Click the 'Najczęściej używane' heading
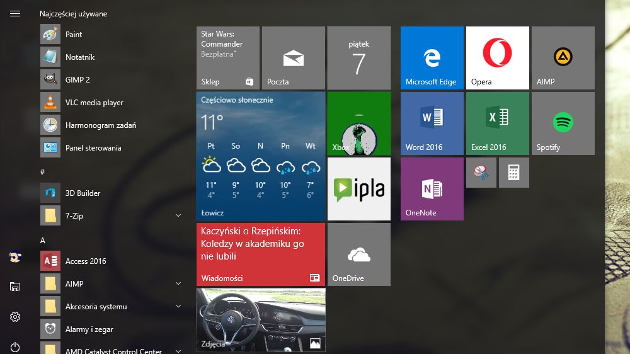Viewport: 630px width, 354px height. click(73, 14)
